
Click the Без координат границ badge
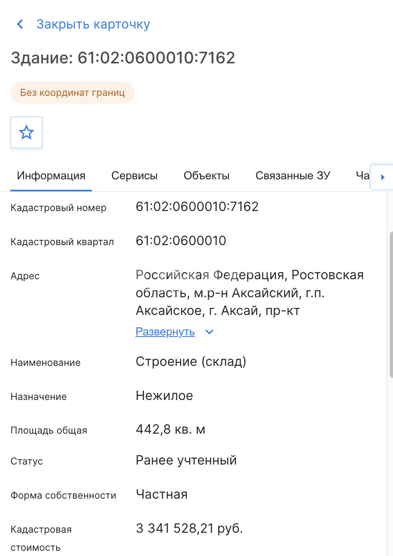click(x=73, y=93)
